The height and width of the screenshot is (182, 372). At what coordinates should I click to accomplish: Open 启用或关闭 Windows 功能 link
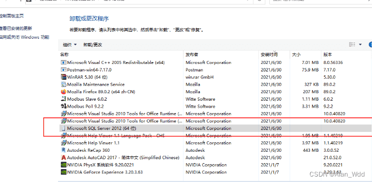pyautogui.click(x=24, y=37)
